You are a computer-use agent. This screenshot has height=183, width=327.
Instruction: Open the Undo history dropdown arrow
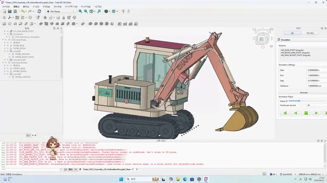[x=26, y=11]
